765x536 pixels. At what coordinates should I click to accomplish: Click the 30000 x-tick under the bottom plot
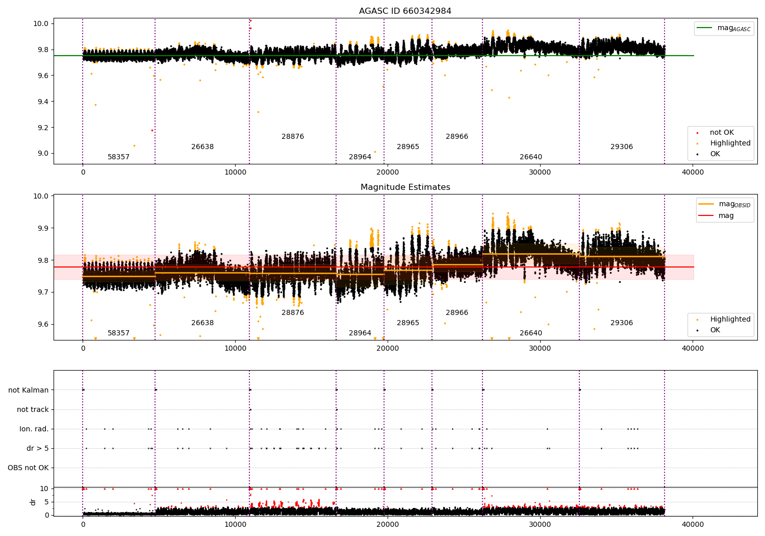(540, 524)
